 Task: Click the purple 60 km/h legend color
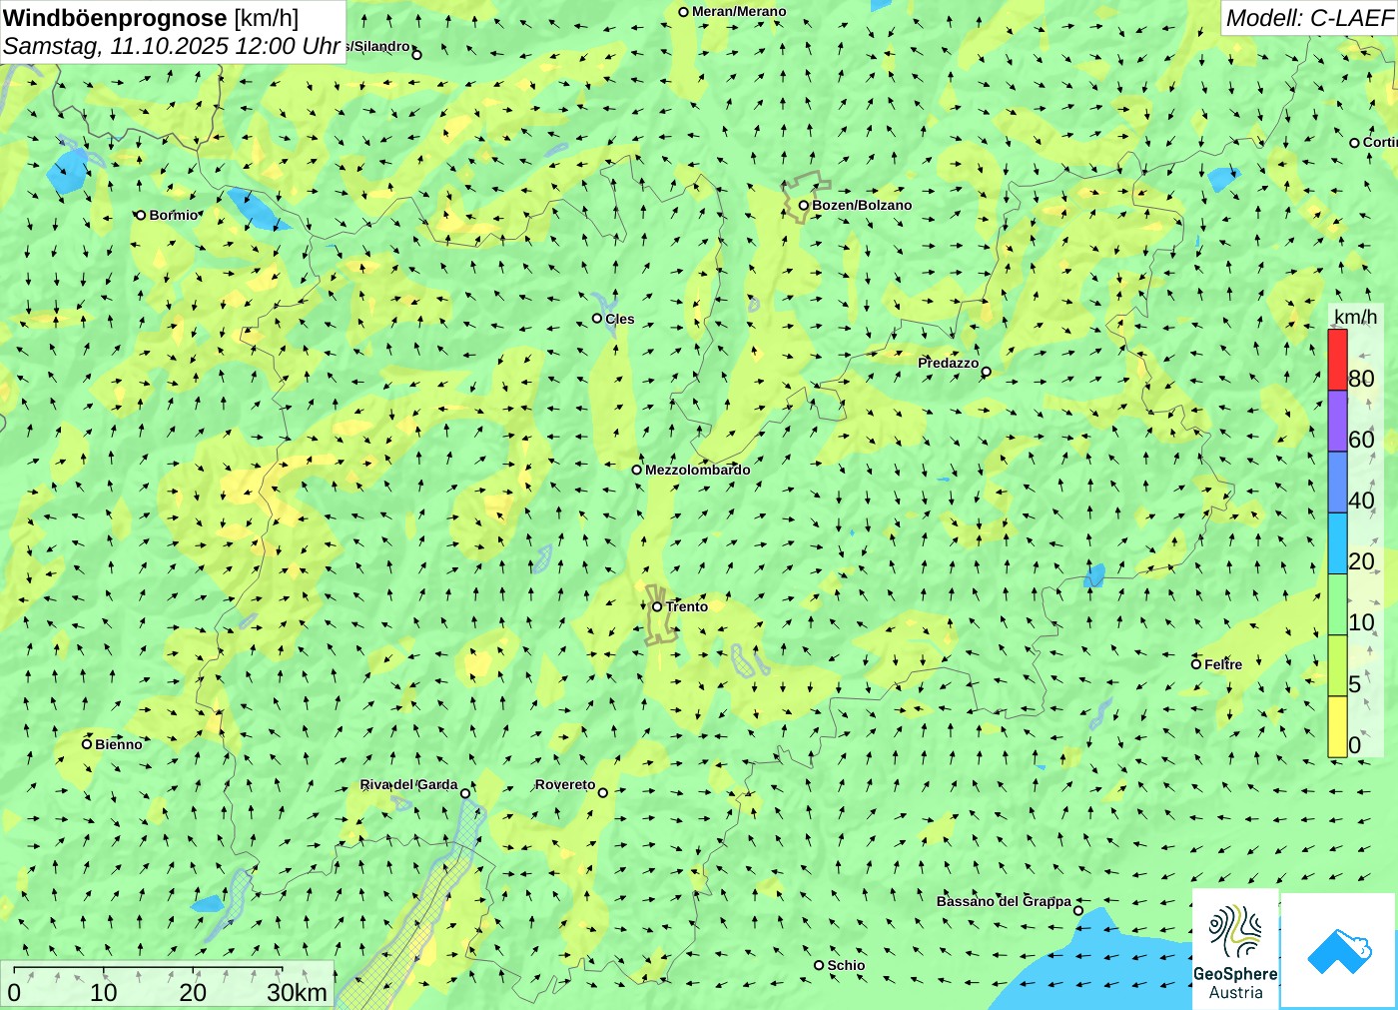click(x=1337, y=422)
